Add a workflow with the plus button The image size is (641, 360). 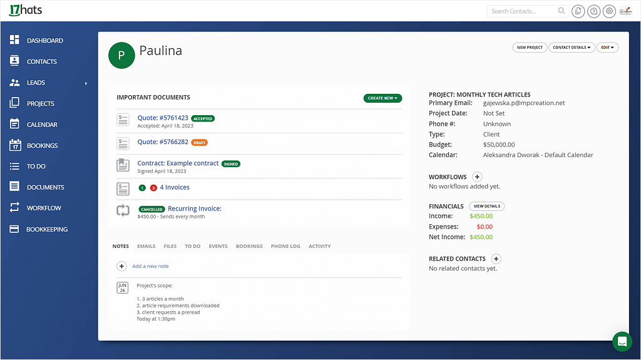click(476, 177)
